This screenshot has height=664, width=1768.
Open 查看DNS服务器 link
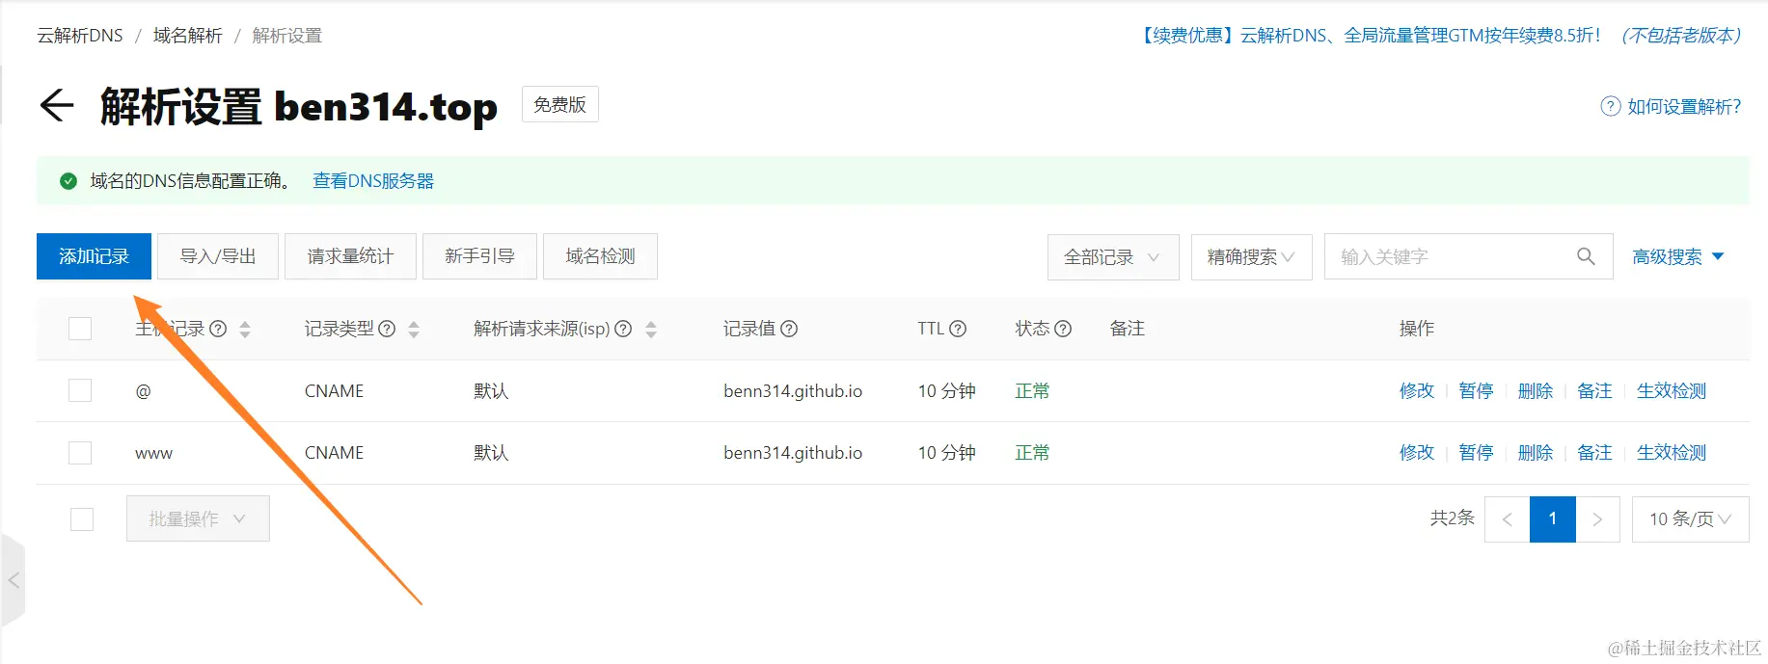(x=373, y=181)
